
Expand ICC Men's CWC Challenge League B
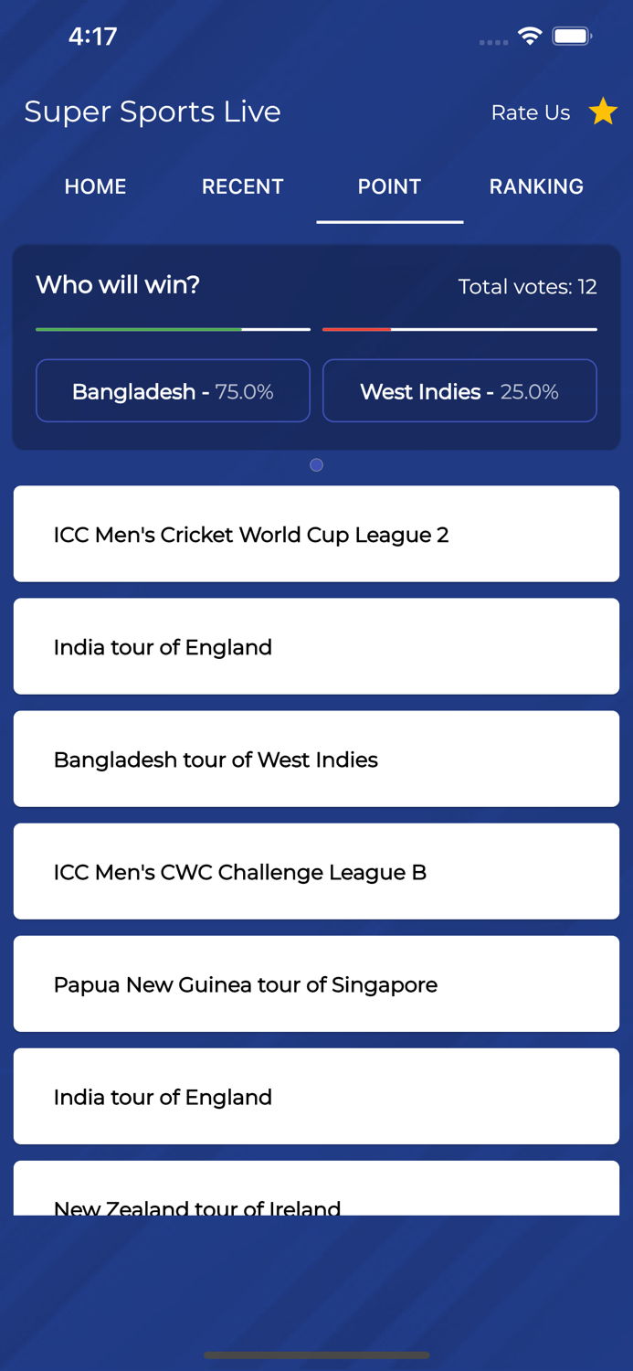[x=316, y=871]
